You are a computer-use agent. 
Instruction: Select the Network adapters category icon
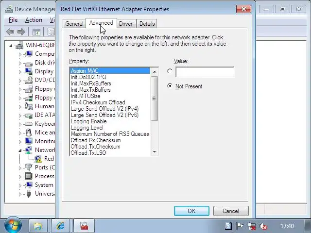(x=29, y=150)
